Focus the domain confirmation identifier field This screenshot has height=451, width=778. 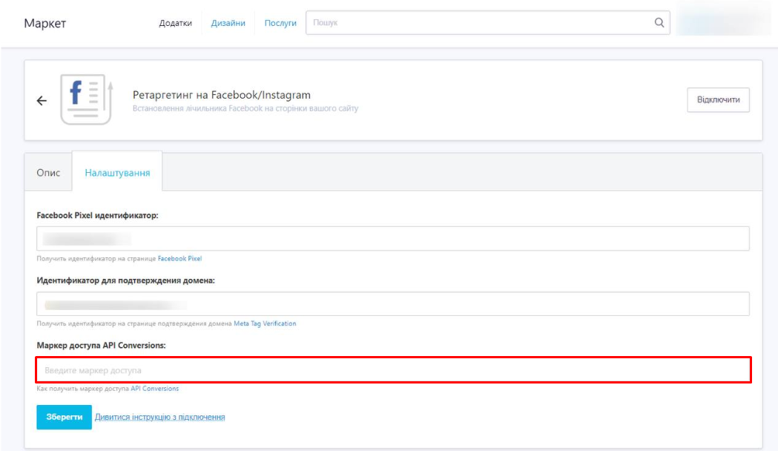pos(392,303)
